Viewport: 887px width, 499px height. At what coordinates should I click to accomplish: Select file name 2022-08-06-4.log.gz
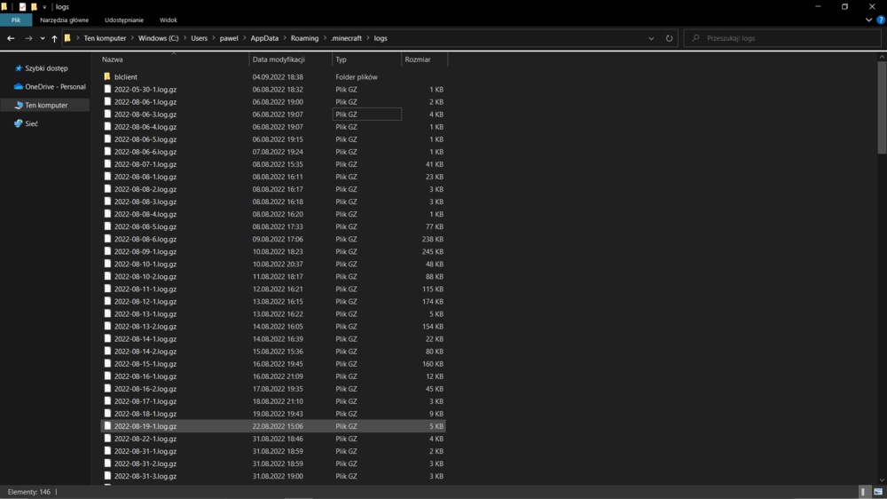(145, 127)
